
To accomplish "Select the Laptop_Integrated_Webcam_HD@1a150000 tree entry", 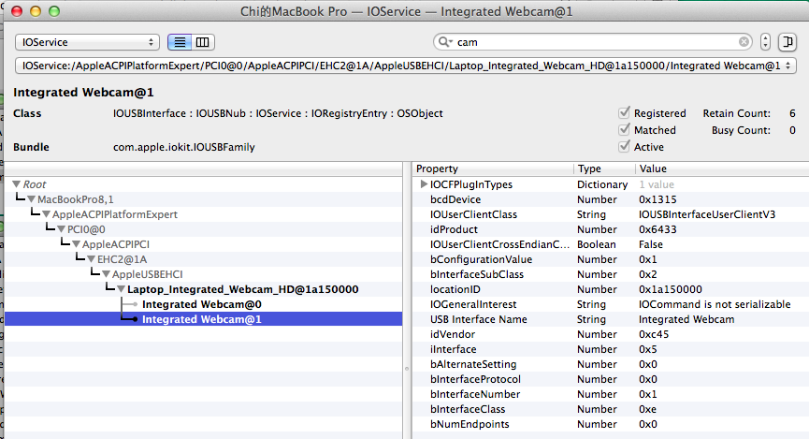I will click(241, 289).
